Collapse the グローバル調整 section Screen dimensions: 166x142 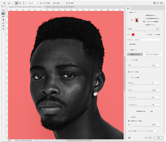coord(128,78)
